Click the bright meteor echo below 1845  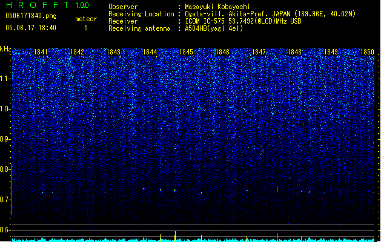175,191
